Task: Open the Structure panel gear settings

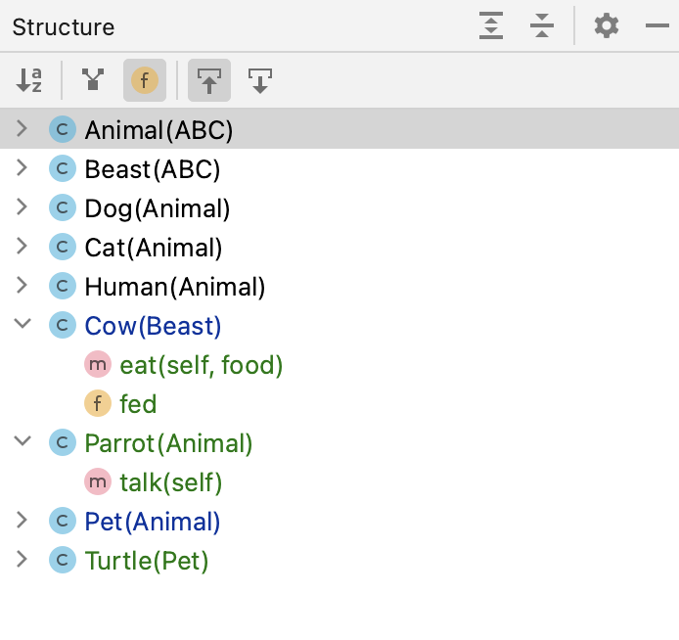Action: 607,25
